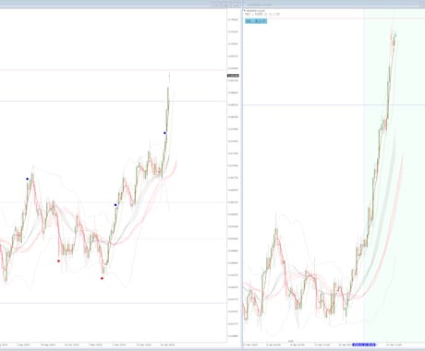The height and width of the screenshot is (351, 425).
Task: Close the left chart window
Action: tap(237, 5)
